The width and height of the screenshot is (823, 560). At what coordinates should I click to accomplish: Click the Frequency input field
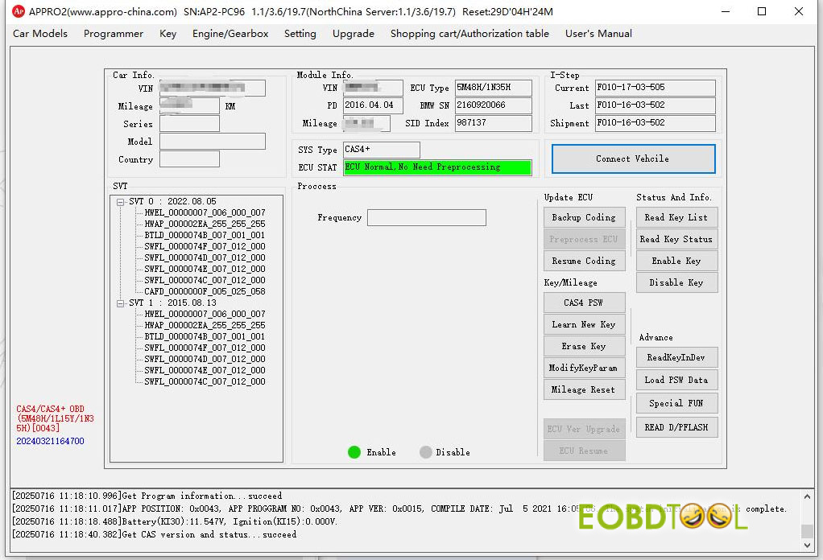pyautogui.click(x=427, y=218)
